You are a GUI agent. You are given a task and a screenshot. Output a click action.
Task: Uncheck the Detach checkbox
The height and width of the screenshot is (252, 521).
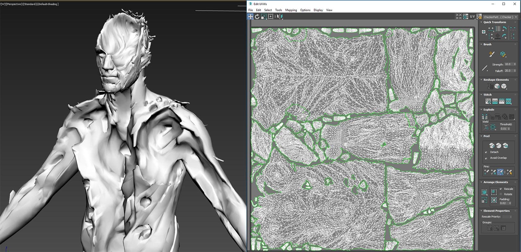pyautogui.click(x=486, y=152)
